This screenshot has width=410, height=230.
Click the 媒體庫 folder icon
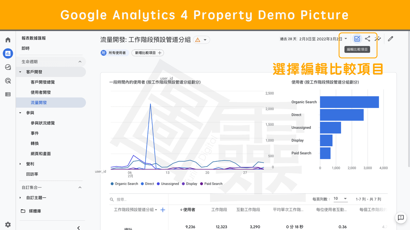(23, 211)
